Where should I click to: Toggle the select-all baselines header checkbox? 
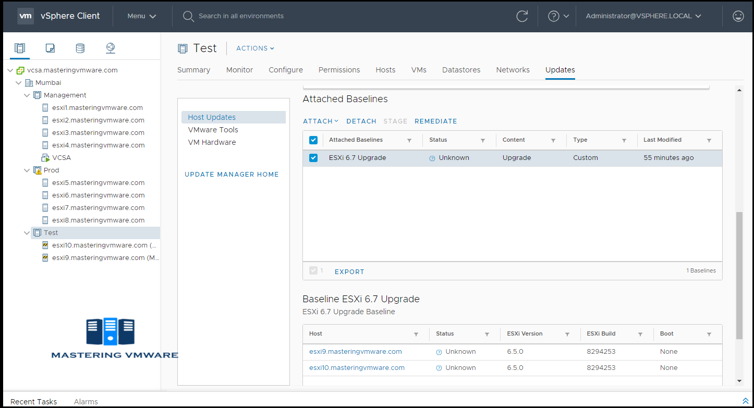pyautogui.click(x=313, y=140)
